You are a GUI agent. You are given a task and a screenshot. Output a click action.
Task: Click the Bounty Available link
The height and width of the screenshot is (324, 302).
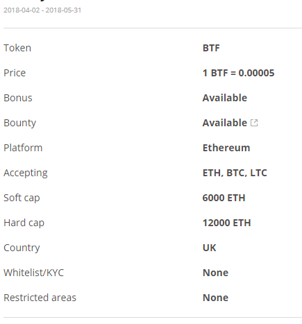point(225,123)
